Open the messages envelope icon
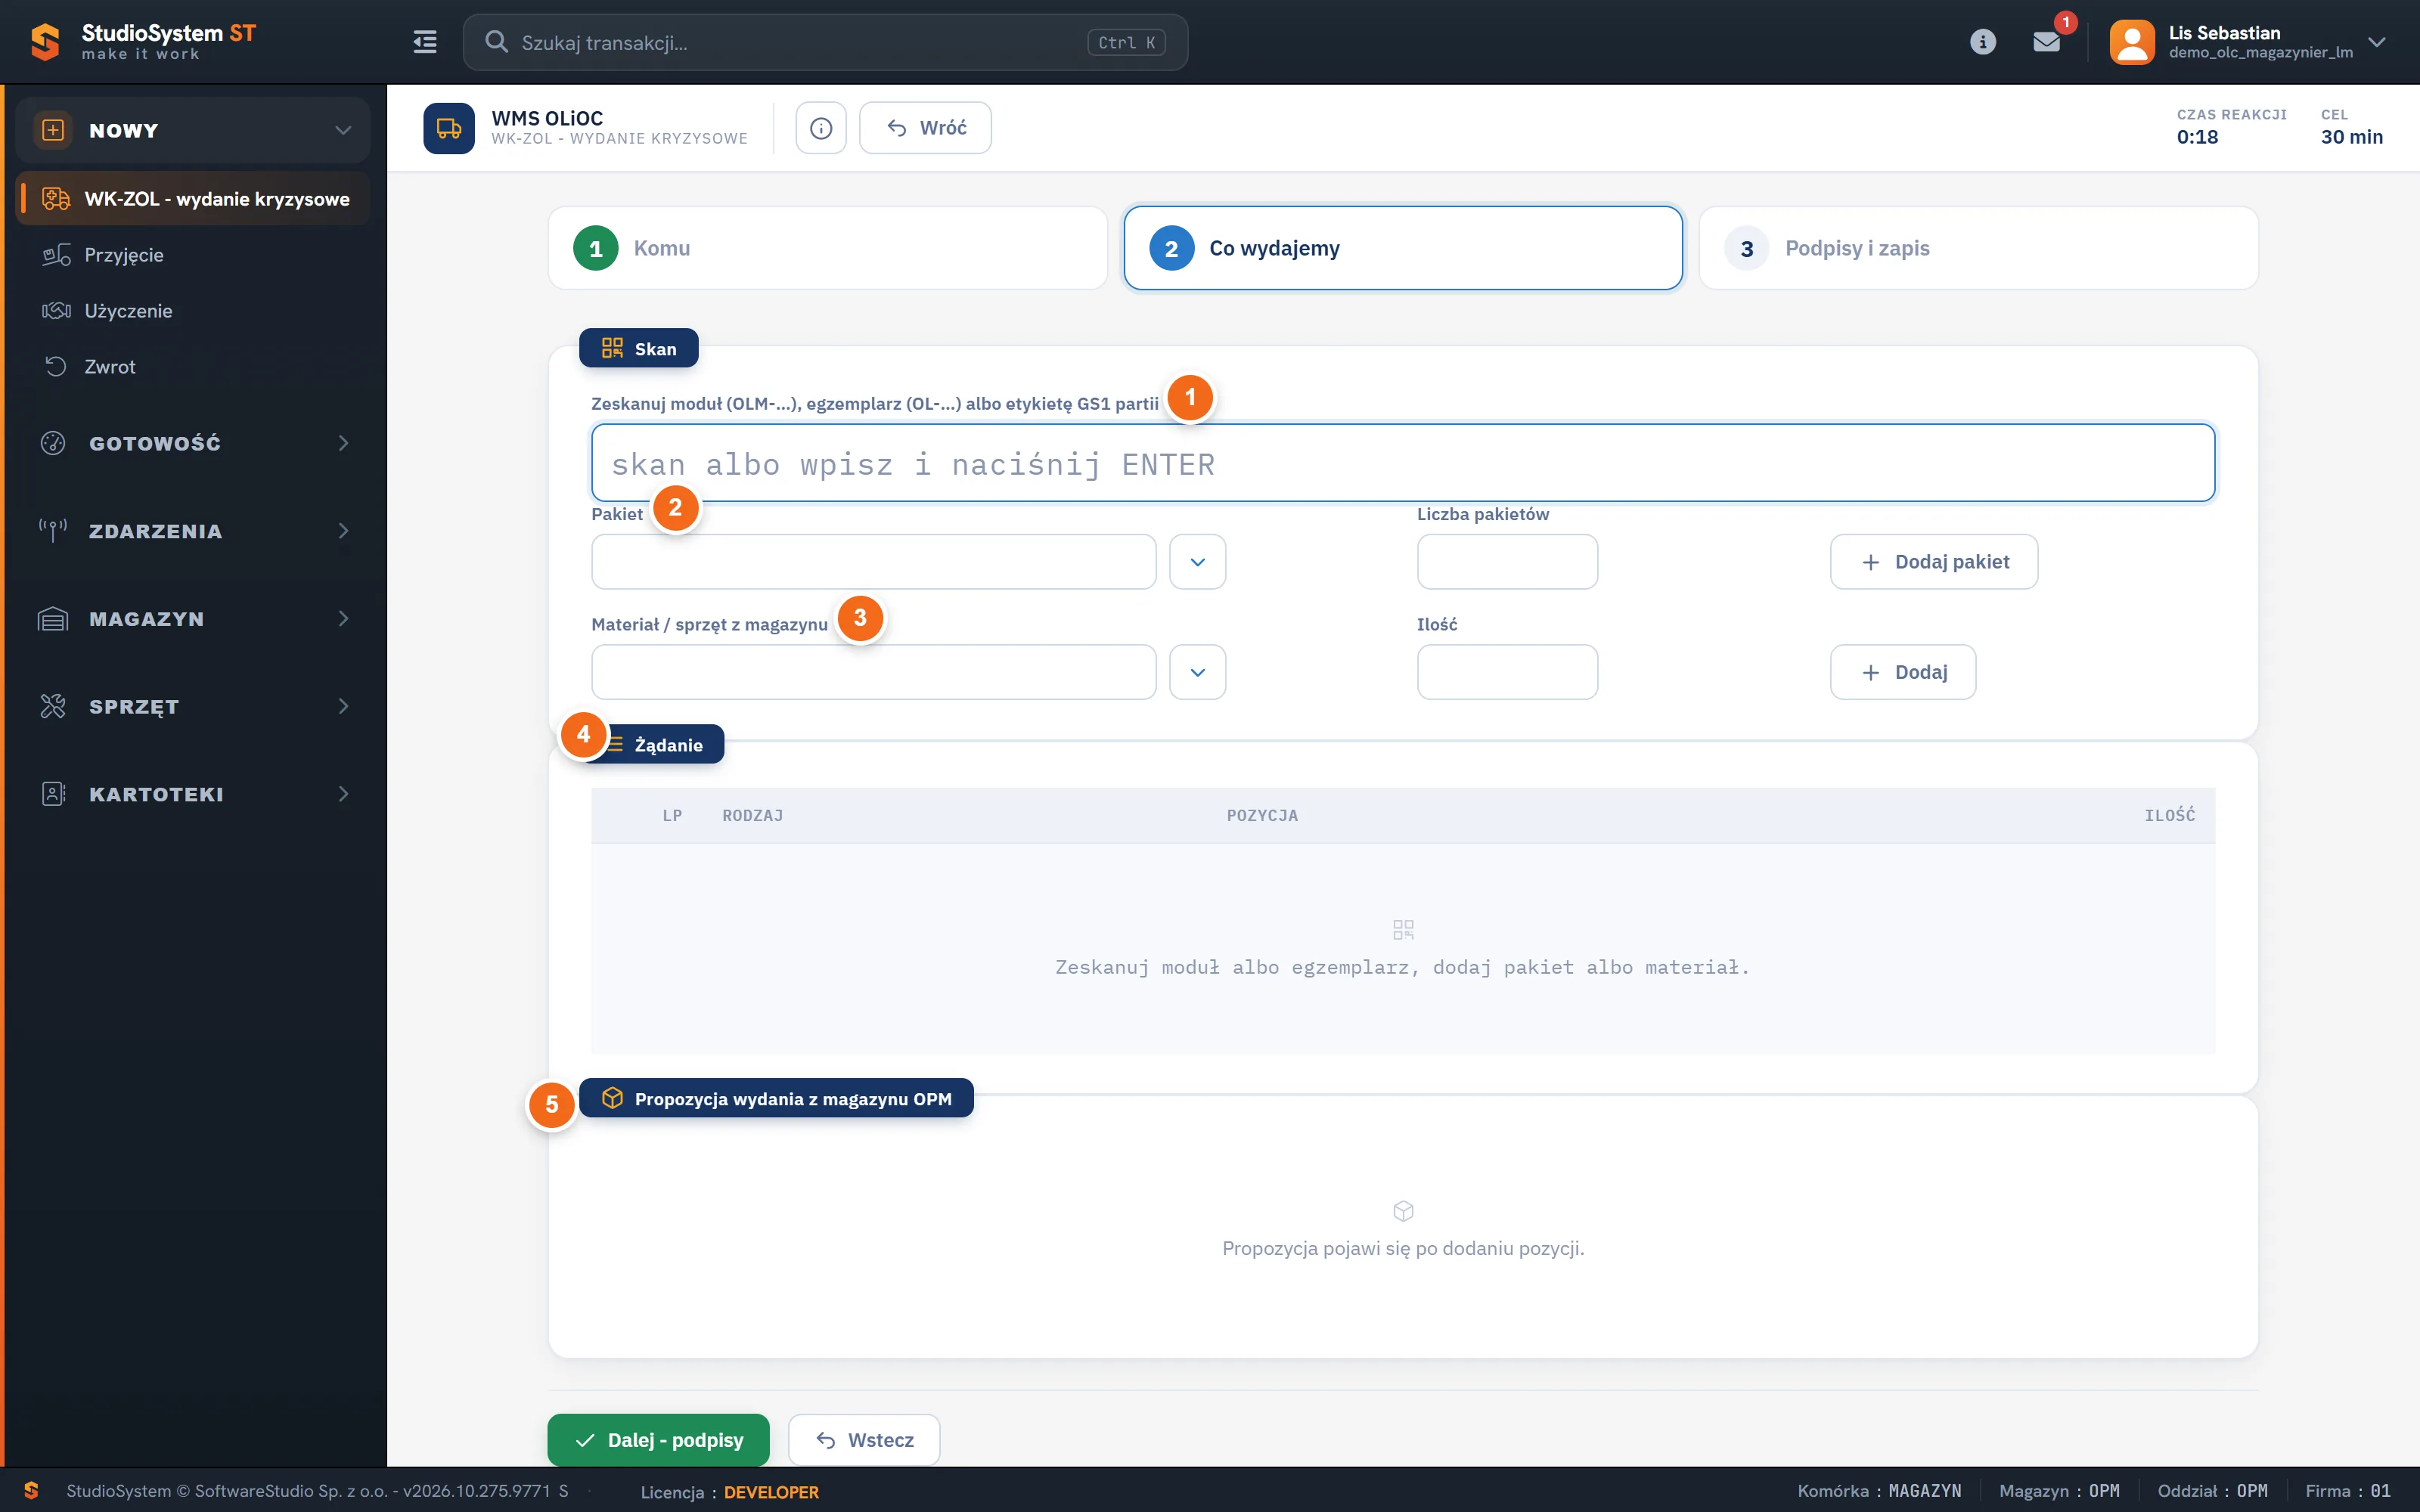The height and width of the screenshot is (1512, 2420). point(2046,42)
